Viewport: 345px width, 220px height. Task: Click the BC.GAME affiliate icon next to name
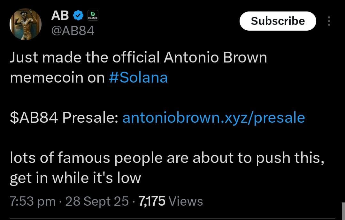pyautogui.click(x=93, y=15)
